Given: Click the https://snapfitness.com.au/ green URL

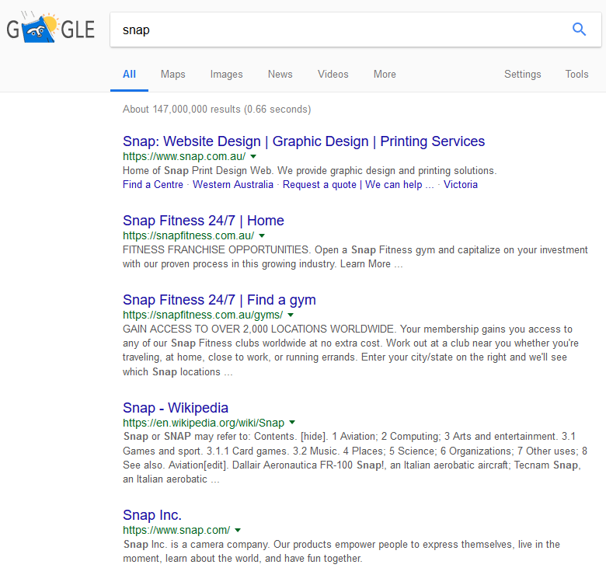Looking at the screenshot, I should (188, 236).
